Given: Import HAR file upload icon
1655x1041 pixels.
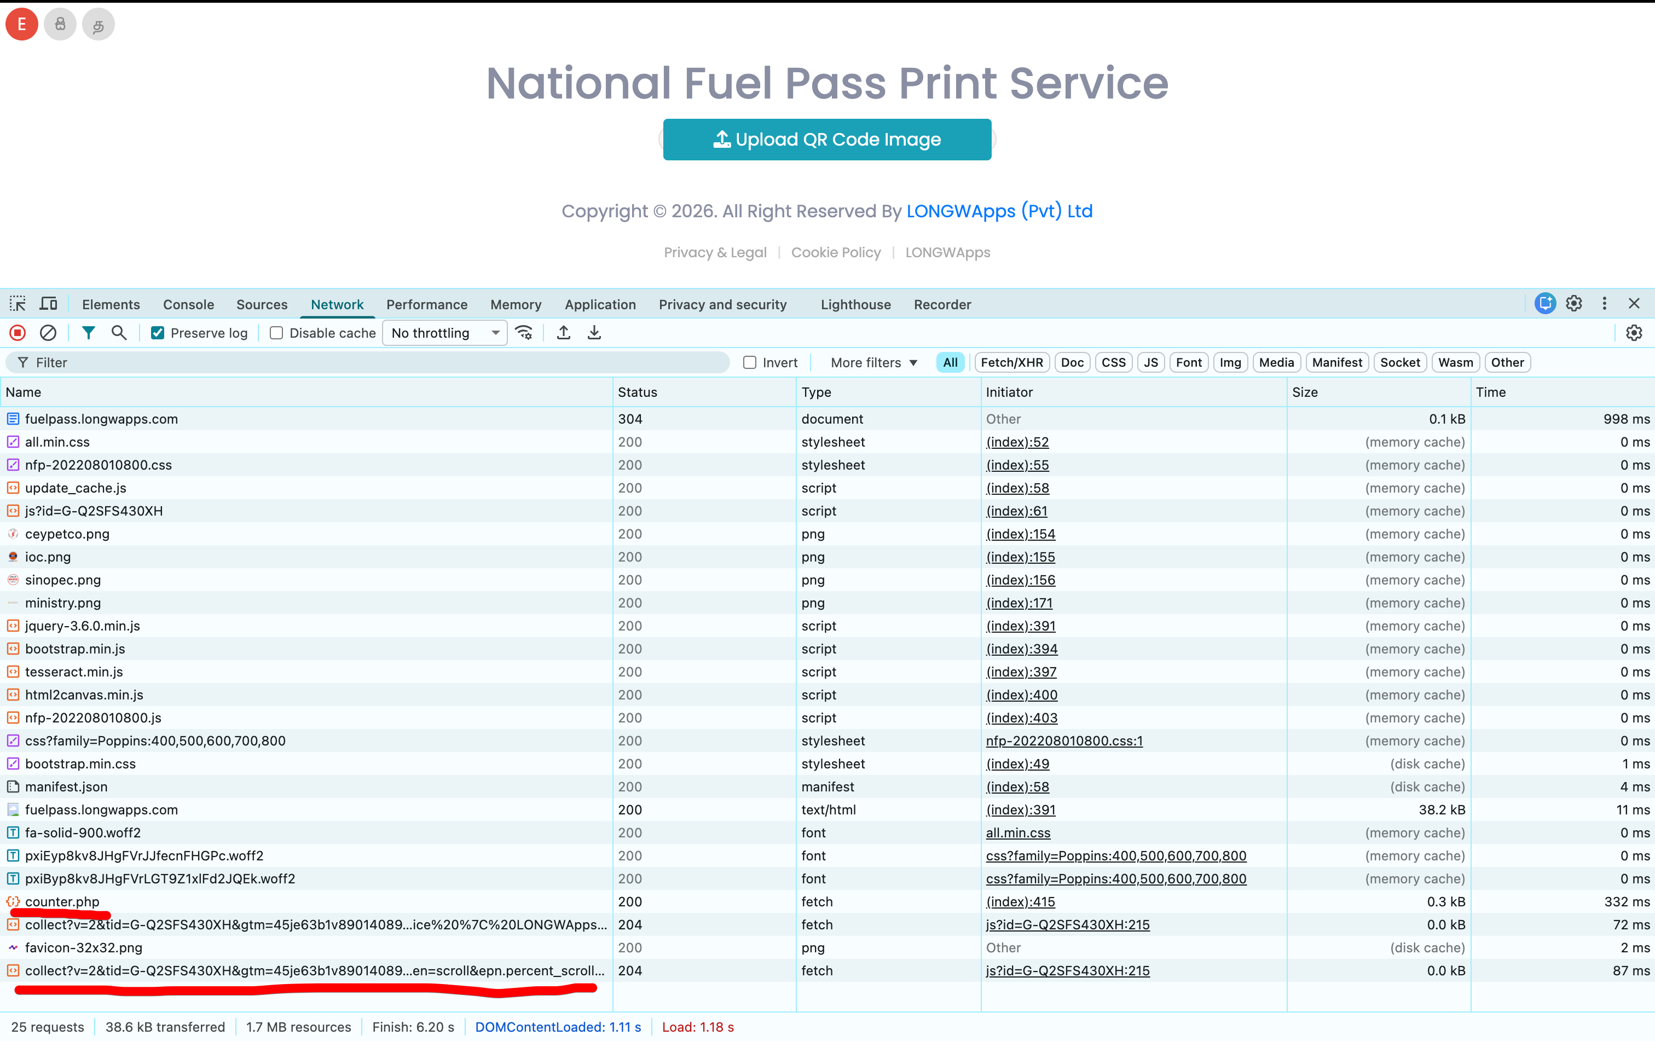Looking at the screenshot, I should [x=564, y=333].
